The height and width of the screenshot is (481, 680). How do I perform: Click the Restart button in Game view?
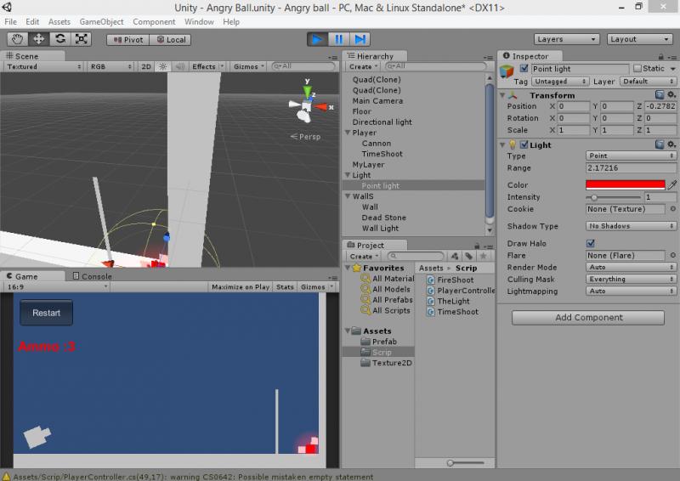coord(46,313)
